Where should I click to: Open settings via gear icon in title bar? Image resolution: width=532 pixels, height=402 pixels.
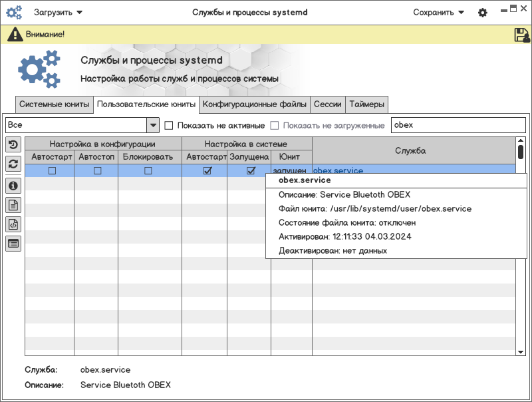[483, 13]
